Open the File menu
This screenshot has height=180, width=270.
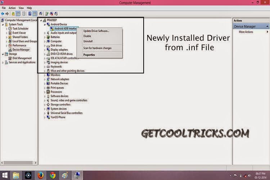[x=4, y=8]
